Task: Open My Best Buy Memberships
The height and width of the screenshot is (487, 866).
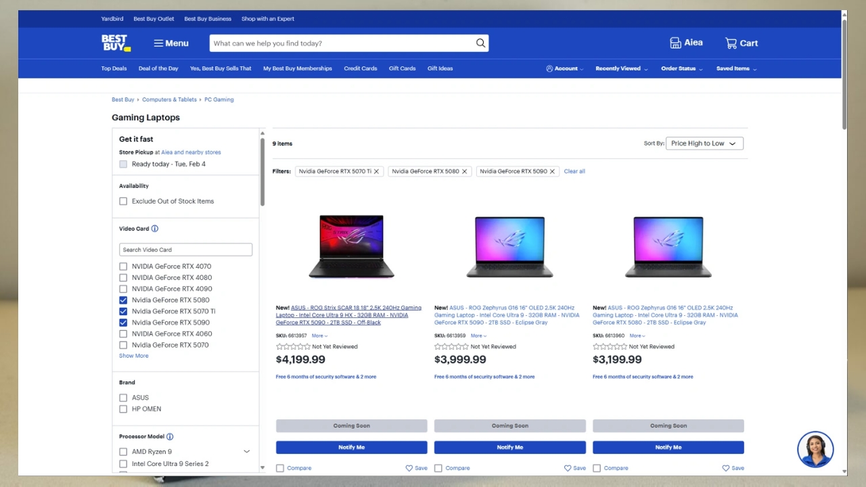Action: [x=298, y=68]
